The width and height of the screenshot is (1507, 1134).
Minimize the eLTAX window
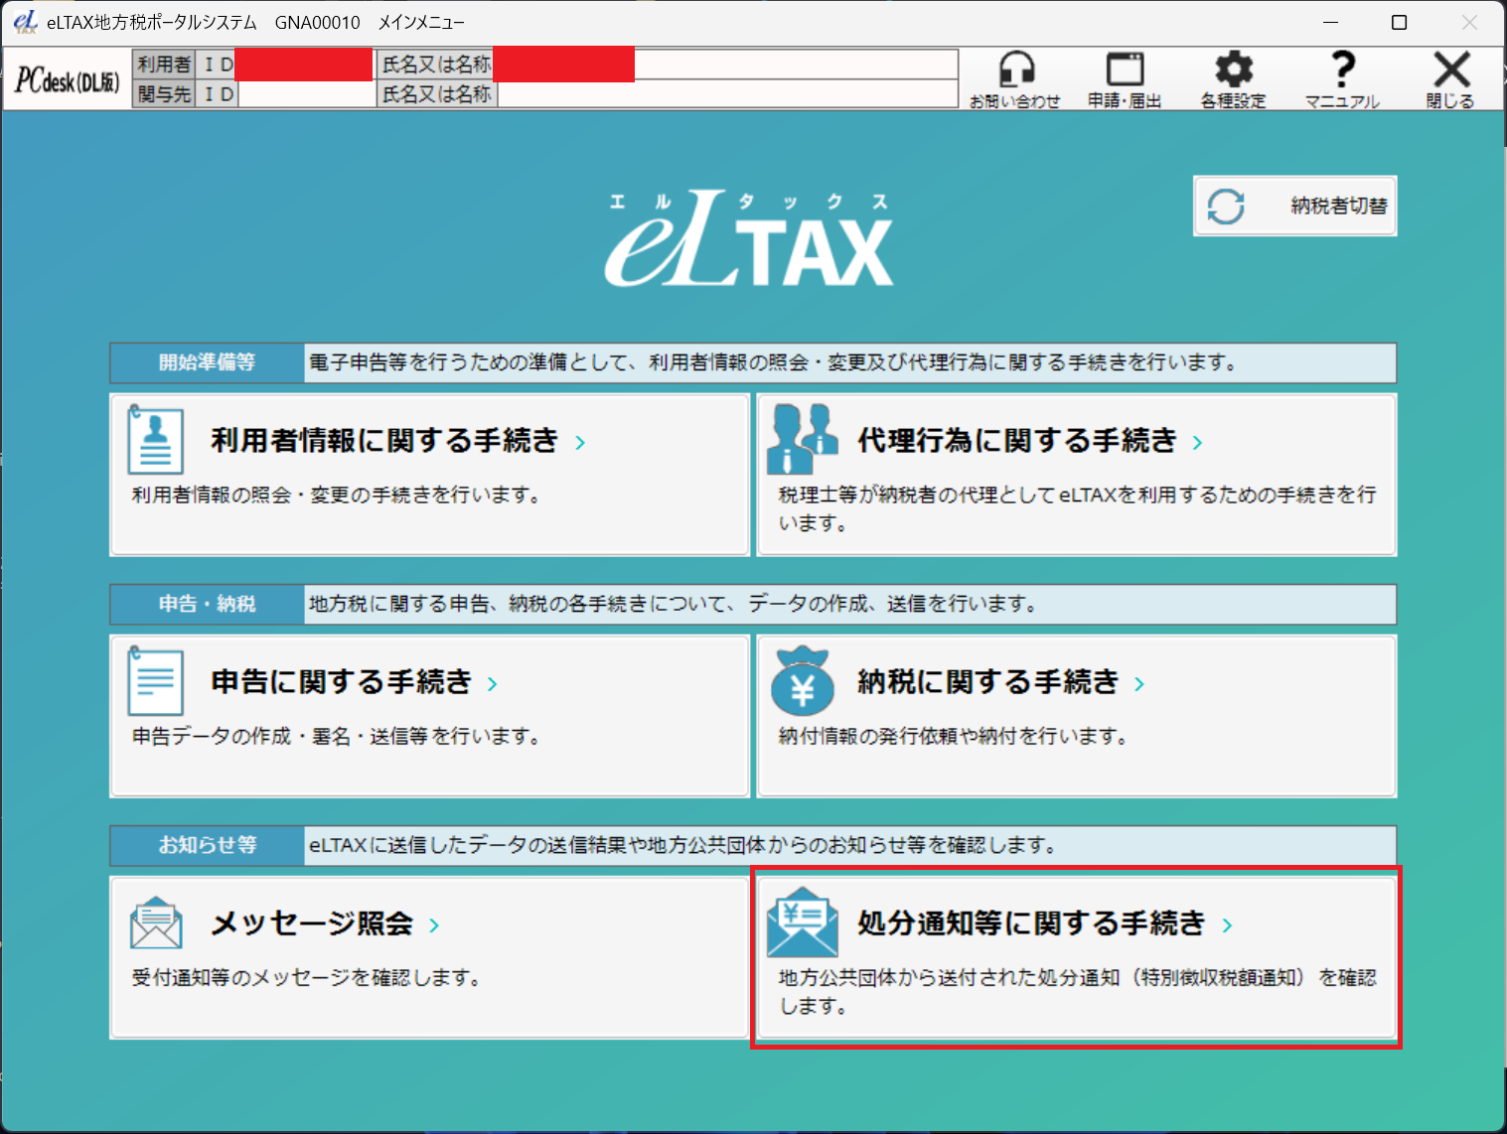[x=1331, y=22]
